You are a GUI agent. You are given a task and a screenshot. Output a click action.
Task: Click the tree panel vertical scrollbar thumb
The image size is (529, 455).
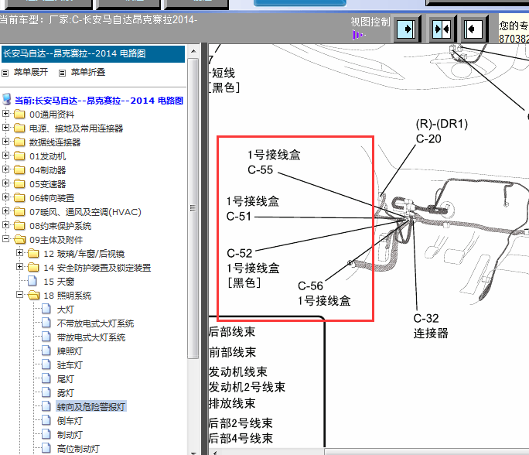[x=193, y=208]
